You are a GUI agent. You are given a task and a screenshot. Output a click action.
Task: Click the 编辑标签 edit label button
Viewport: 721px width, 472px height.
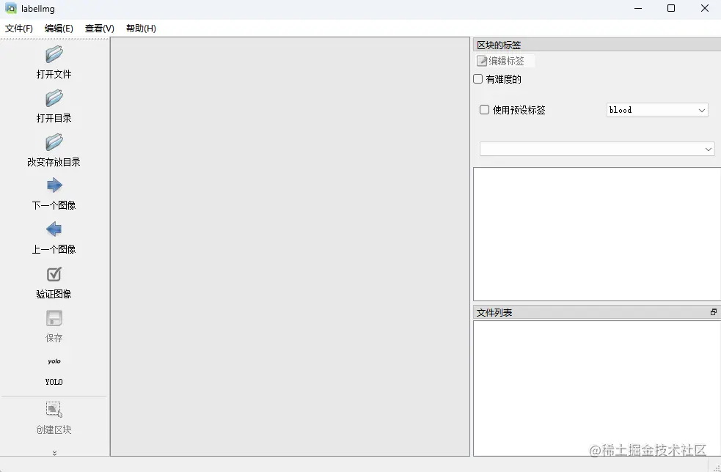pyautogui.click(x=505, y=61)
